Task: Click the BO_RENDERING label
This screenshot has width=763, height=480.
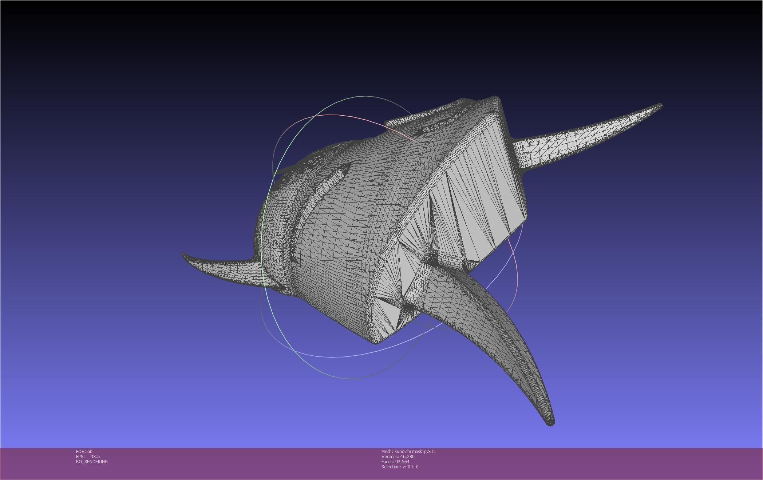Action: [x=92, y=461]
